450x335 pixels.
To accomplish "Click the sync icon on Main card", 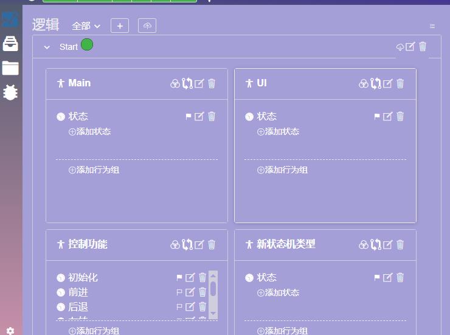I will pos(187,83).
